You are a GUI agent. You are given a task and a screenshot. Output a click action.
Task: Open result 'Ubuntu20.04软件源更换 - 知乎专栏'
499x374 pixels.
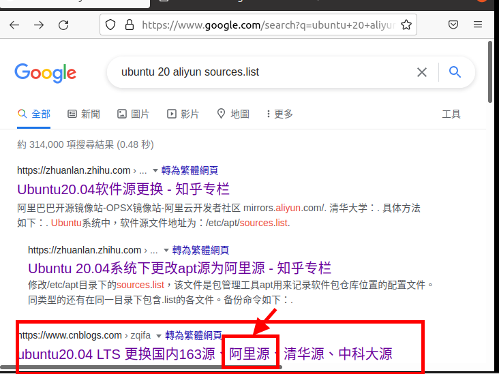pos(123,189)
